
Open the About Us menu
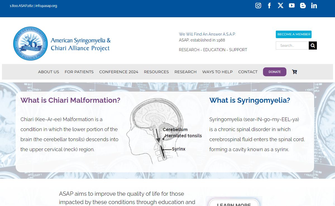(49, 72)
